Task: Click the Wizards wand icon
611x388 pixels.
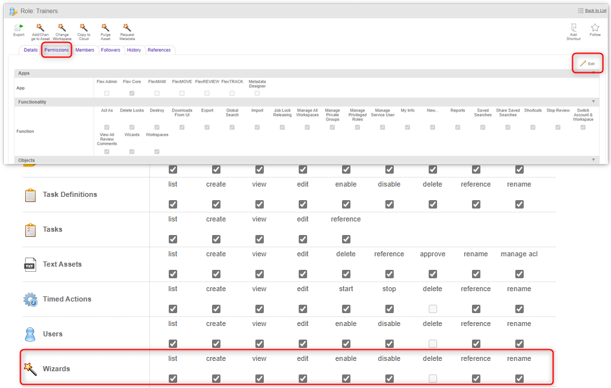Action: click(x=30, y=369)
